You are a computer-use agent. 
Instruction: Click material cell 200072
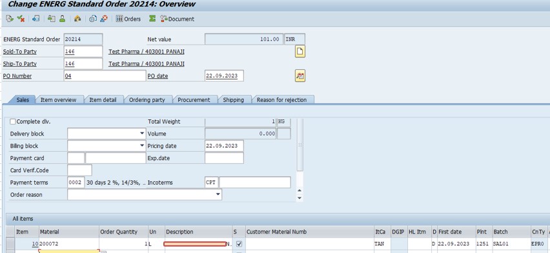(x=68, y=243)
